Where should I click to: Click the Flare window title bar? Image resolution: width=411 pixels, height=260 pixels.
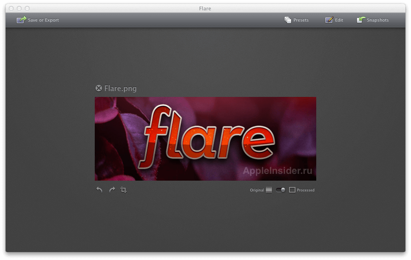pos(205,8)
